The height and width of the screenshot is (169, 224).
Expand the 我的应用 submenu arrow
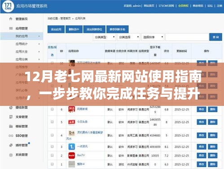tap(39, 36)
